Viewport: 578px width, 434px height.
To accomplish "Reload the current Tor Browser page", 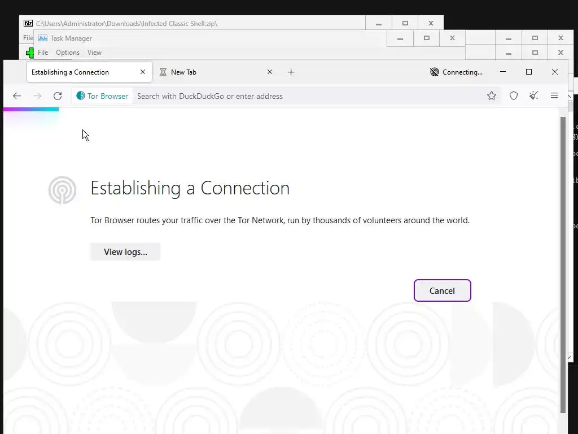I will click(58, 96).
